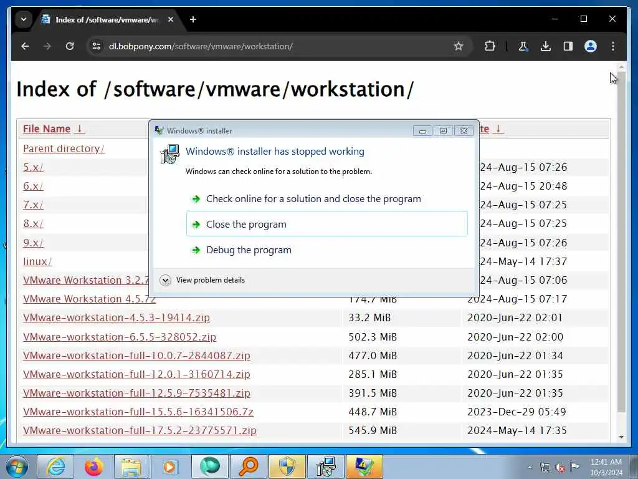
Task: Launch Internet Explorer from taskbar
Action: tap(55, 467)
